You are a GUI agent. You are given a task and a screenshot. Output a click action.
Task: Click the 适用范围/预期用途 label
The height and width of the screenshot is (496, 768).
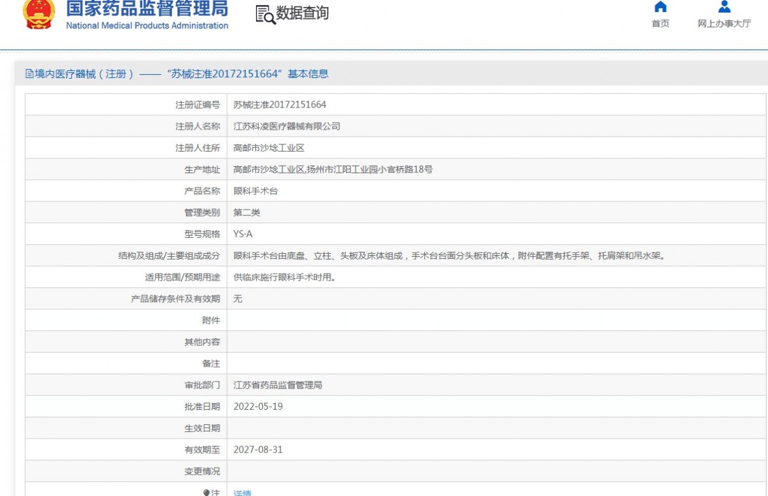tap(182, 277)
